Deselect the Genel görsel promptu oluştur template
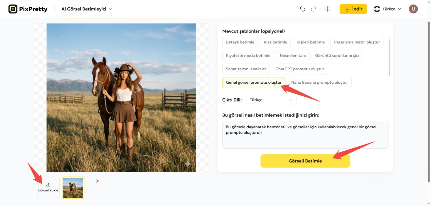This screenshot has width=431, height=206. [x=254, y=82]
